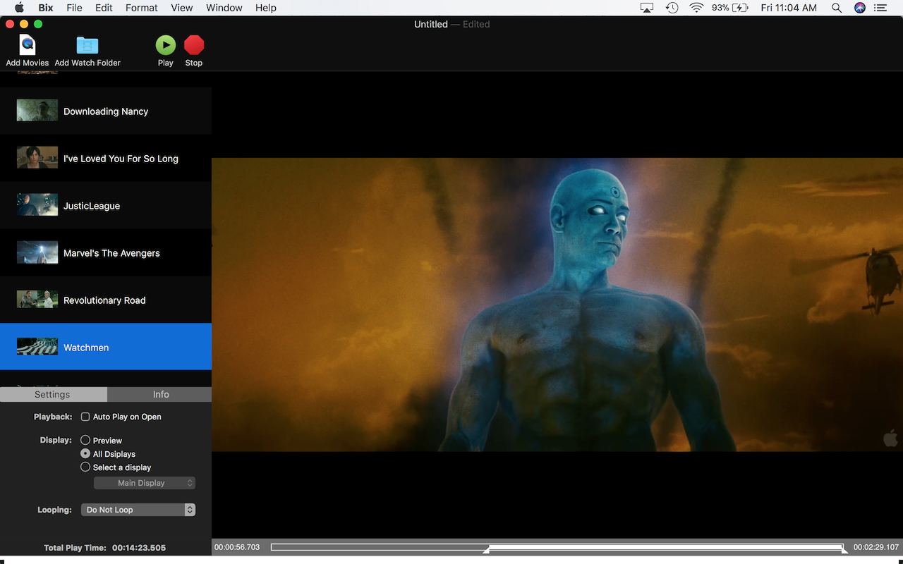The width and height of the screenshot is (903, 564).
Task: Click the Add Movies icon
Action: pyautogui.click(x=27, y=45)
